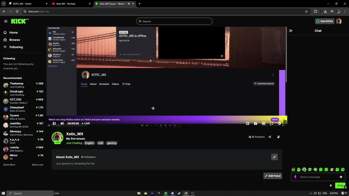Image resolution: width=349 pixels, height=196 pixels.
Task: Click the KICK logo
Action: pyautogui.click(x=20, y=21)
